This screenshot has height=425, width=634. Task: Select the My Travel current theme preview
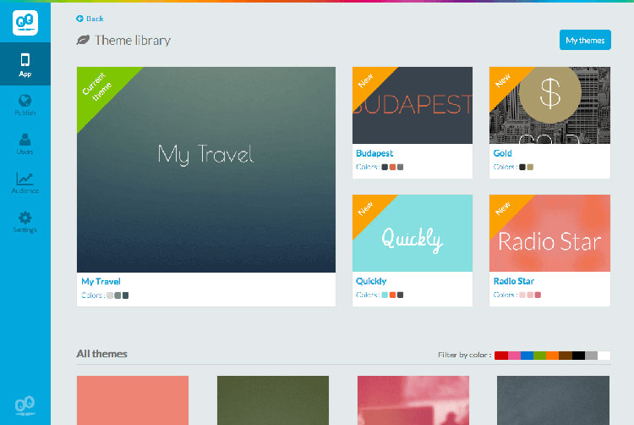(x=205, y=169)
